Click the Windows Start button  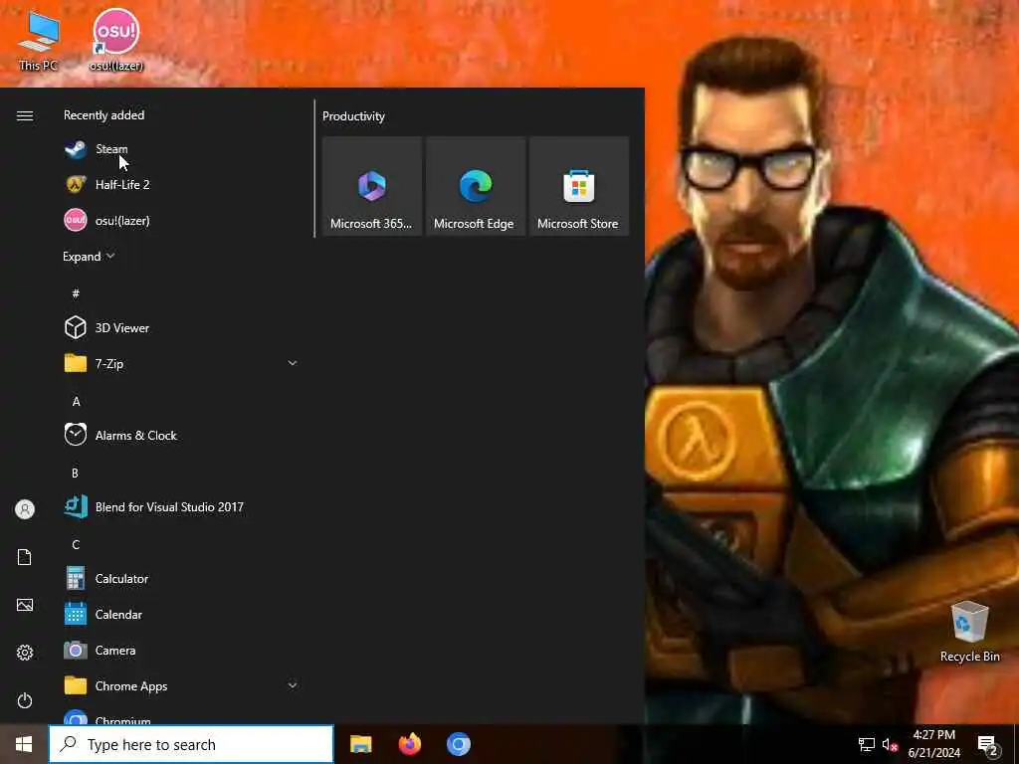(24, 744)
